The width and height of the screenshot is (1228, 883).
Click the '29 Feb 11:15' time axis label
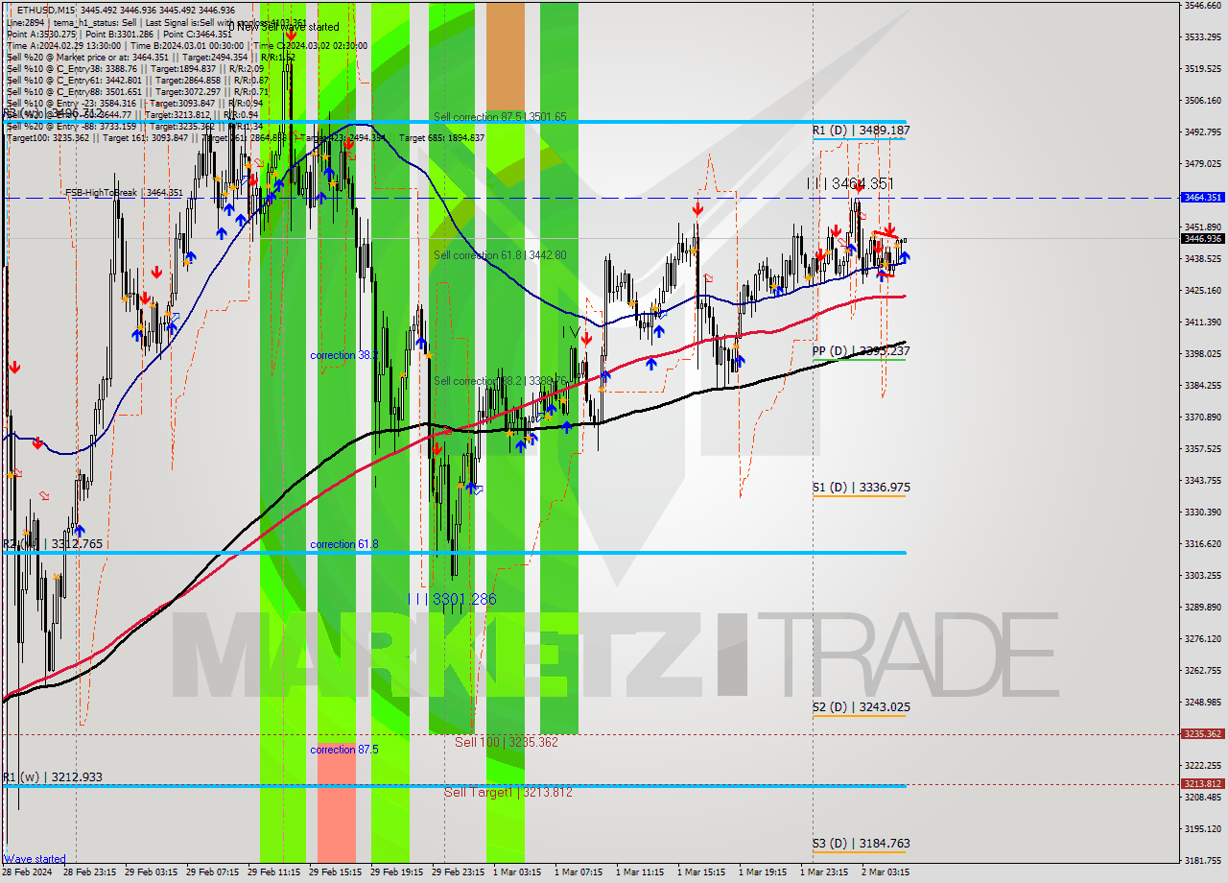click(273, 872)
